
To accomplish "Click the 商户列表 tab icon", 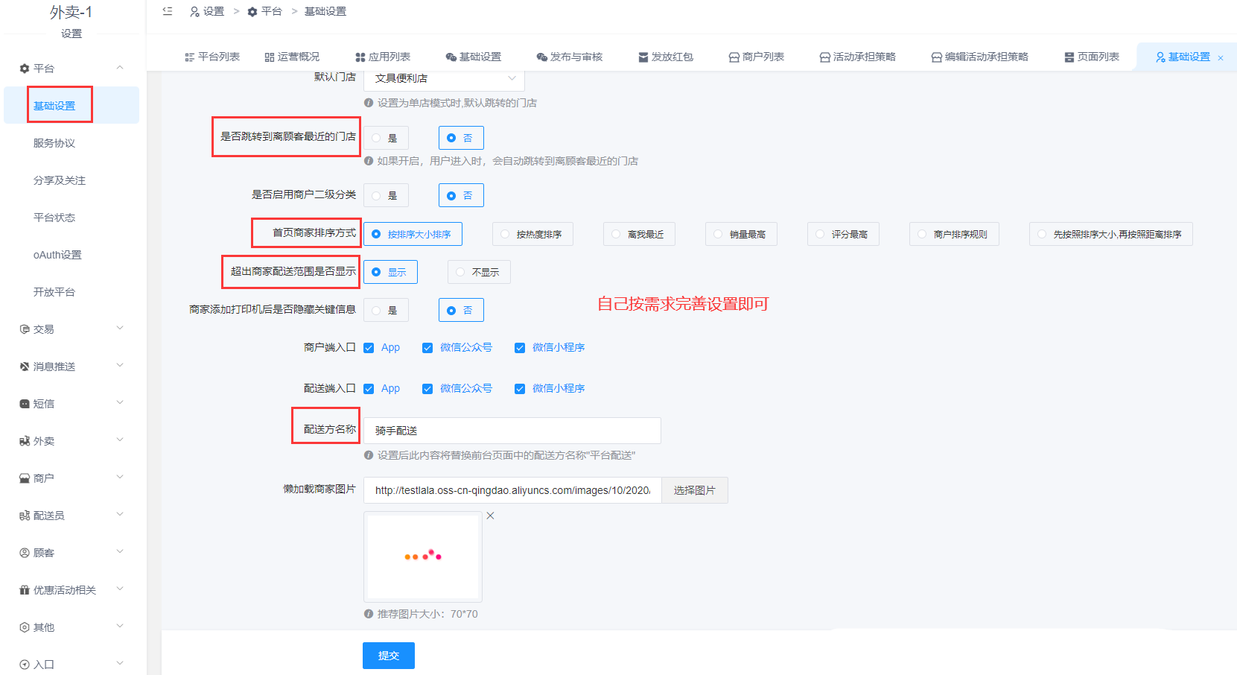I will (734, 57).
